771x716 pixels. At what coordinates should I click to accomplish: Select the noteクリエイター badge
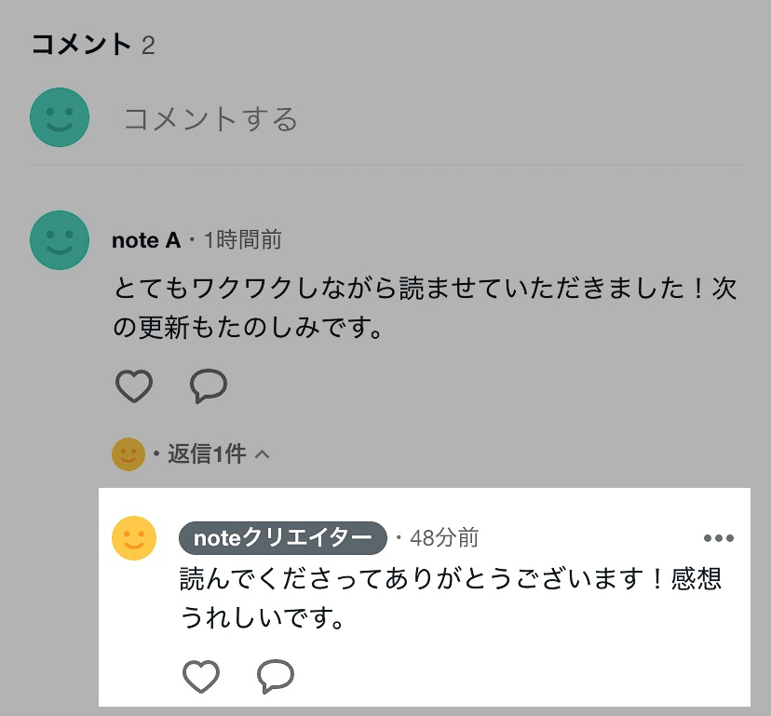point(282,537)
